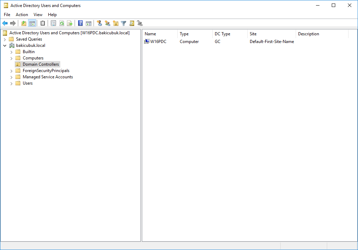Open the File menu
358x250 pixels.
click(7, 15)
